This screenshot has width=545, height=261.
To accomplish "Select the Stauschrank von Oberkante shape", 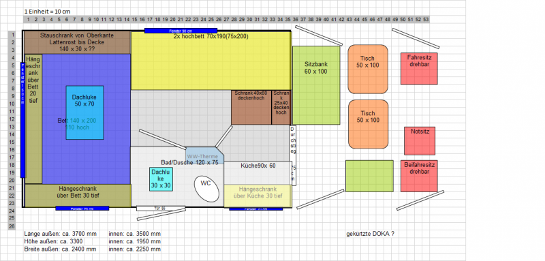I will click(77, 42).
